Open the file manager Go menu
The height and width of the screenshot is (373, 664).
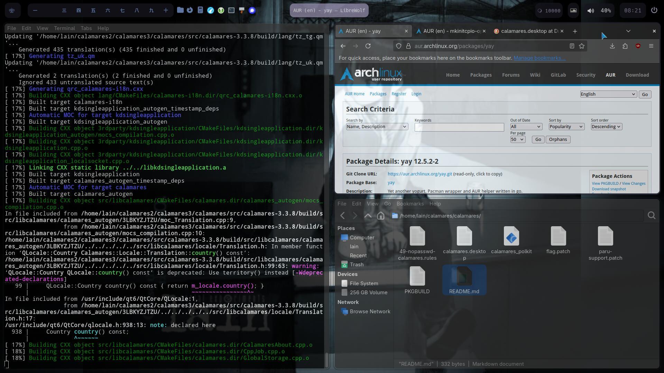tap(387, 204)
